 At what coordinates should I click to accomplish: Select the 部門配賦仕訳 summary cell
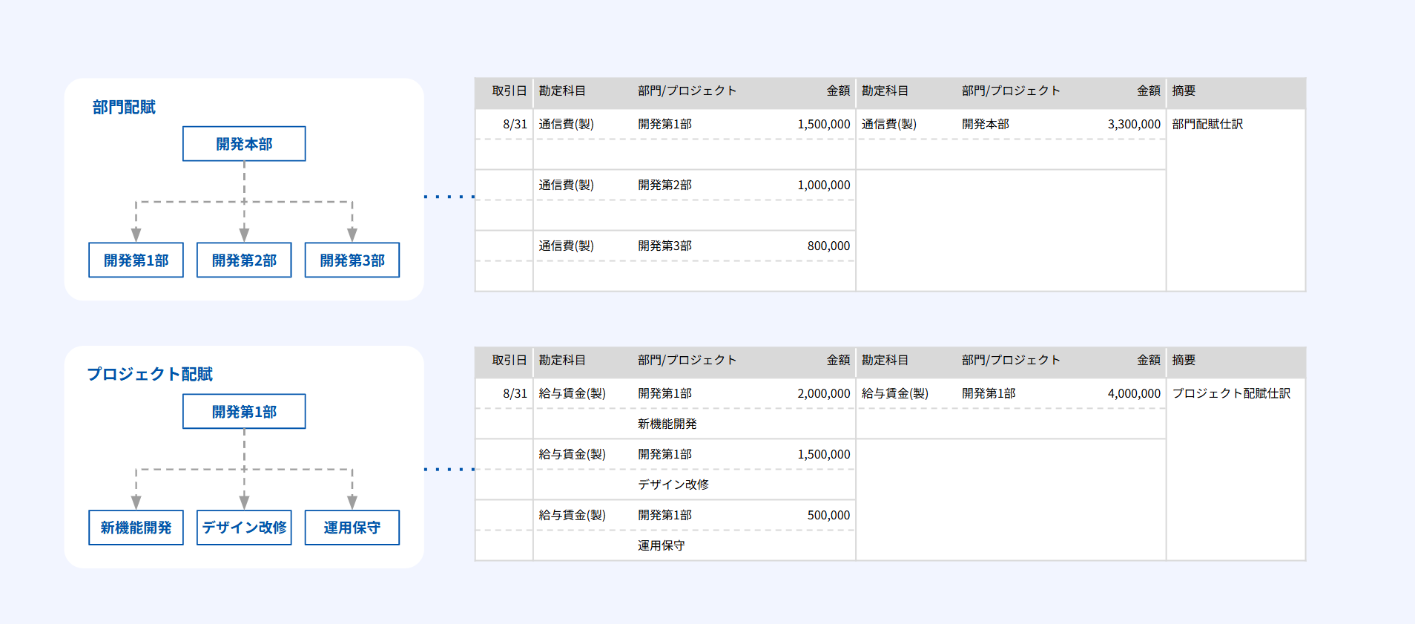click(x=1207, y=125)
